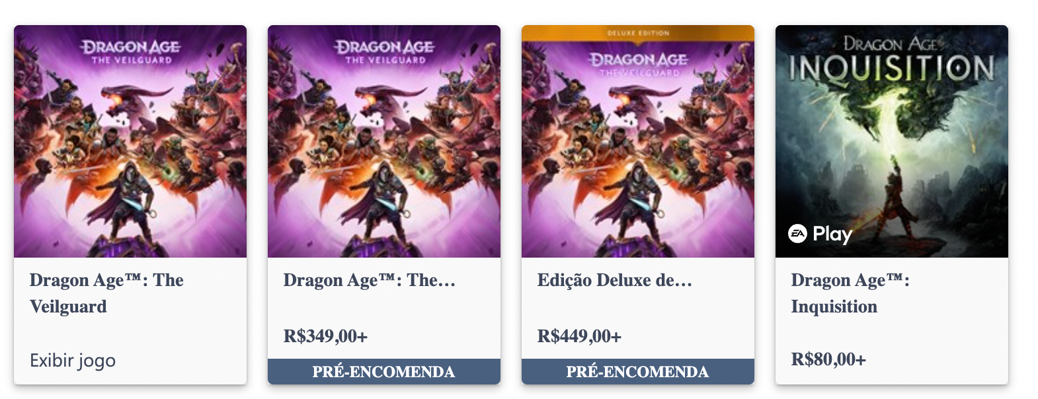Open the cover art of the R$349,00 card
This screenshot has width=1038, height=399.
pyautogui.click(x=384, y=141)
